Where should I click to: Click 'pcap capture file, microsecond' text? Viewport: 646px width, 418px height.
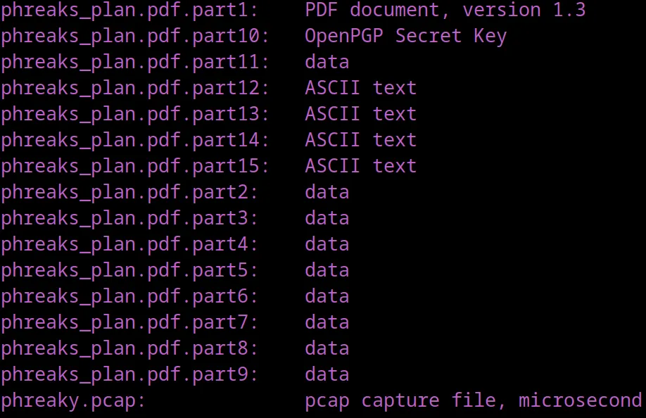pos(474,400)
